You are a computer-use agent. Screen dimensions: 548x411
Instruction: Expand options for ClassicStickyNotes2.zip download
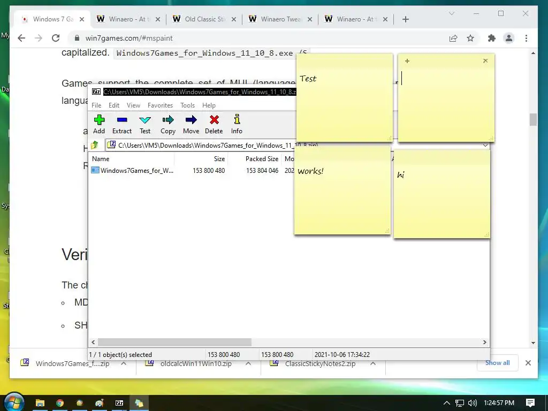(373, 364)
